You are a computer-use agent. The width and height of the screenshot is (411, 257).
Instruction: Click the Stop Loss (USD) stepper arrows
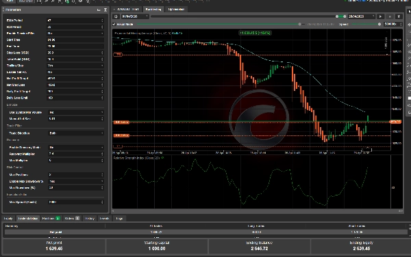102,53
